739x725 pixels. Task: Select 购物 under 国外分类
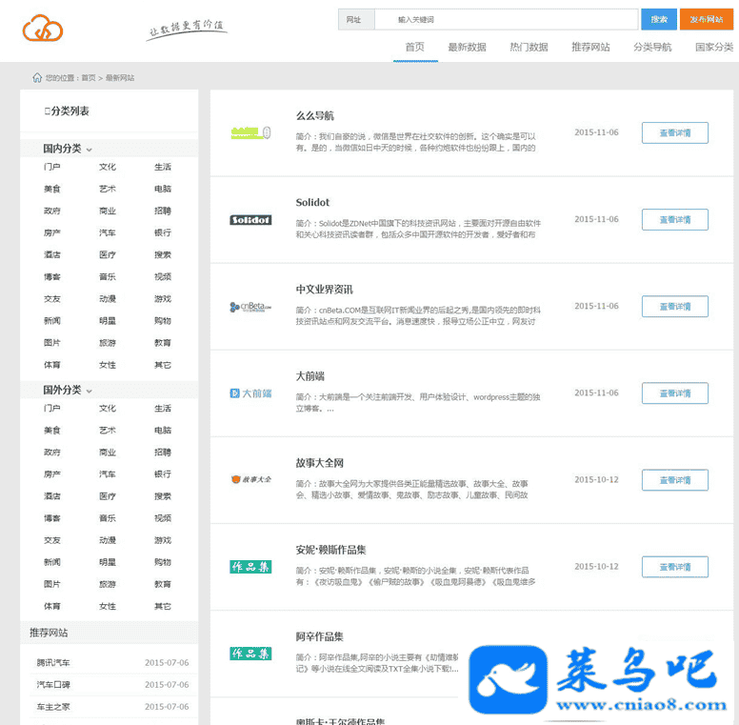(163, 562)
